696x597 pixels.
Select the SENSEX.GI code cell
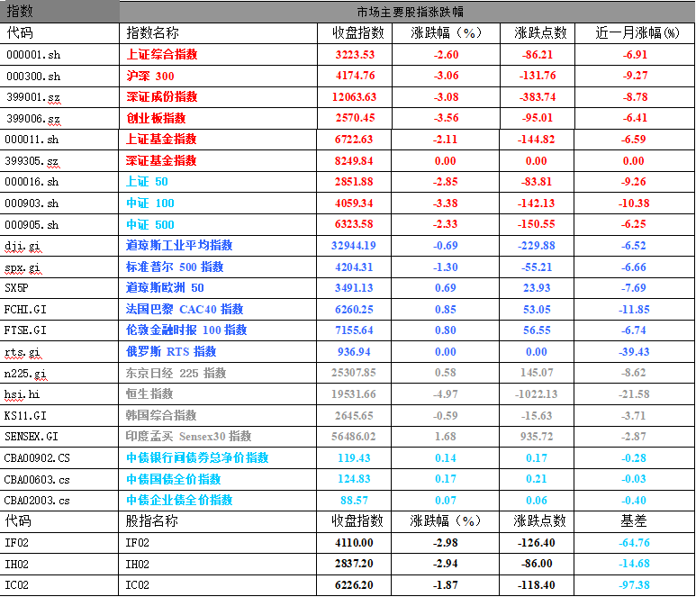(32, 436)
